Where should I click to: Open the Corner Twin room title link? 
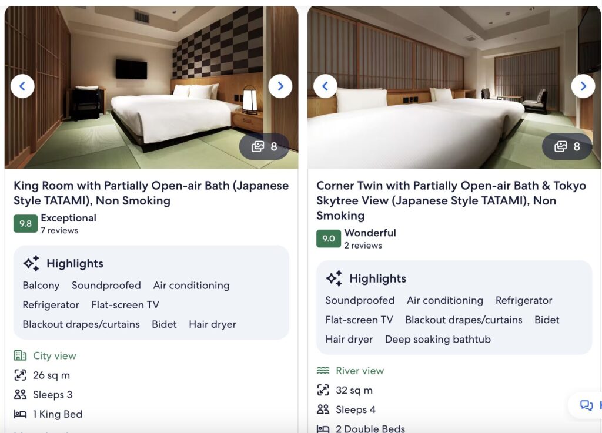tap(451, 200)
